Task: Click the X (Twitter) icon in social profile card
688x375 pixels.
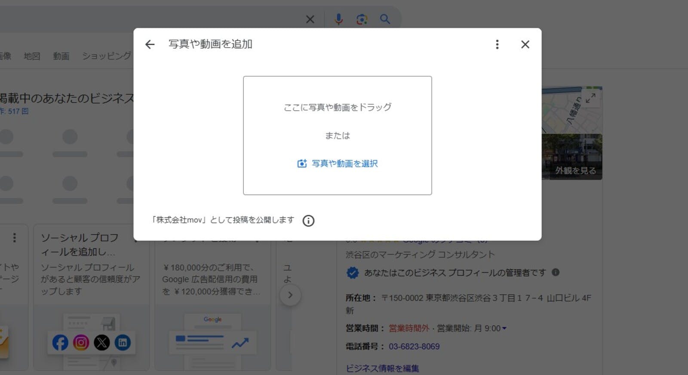Action: [x=102, y=343]
